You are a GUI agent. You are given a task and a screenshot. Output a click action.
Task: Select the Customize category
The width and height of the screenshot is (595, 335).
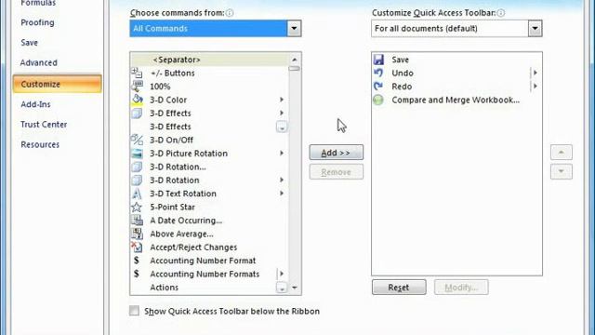point(58,84)
